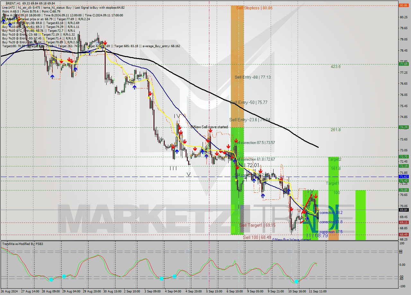Click the 'correction 38.2' label
The image size is (411, 295).
(x=331, y=213)
